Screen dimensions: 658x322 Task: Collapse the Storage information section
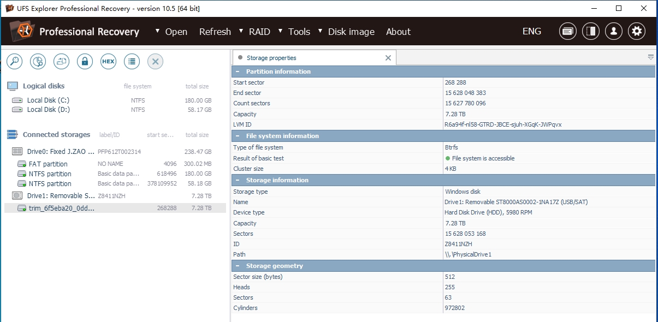[238, 180]
